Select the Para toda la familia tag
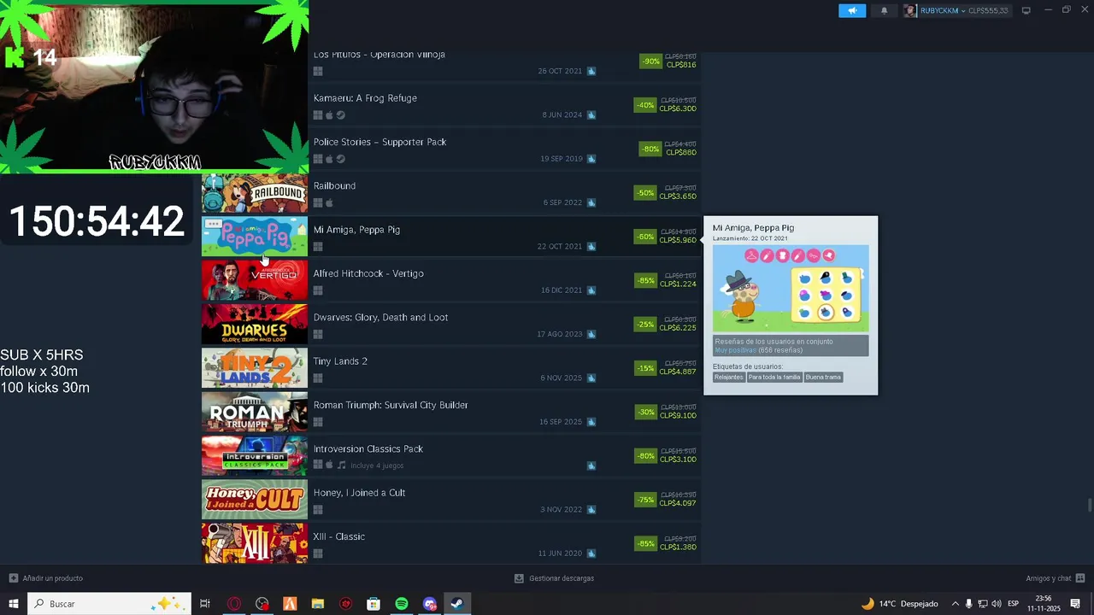Screen dimensions: 1094x615 (774, 377)
